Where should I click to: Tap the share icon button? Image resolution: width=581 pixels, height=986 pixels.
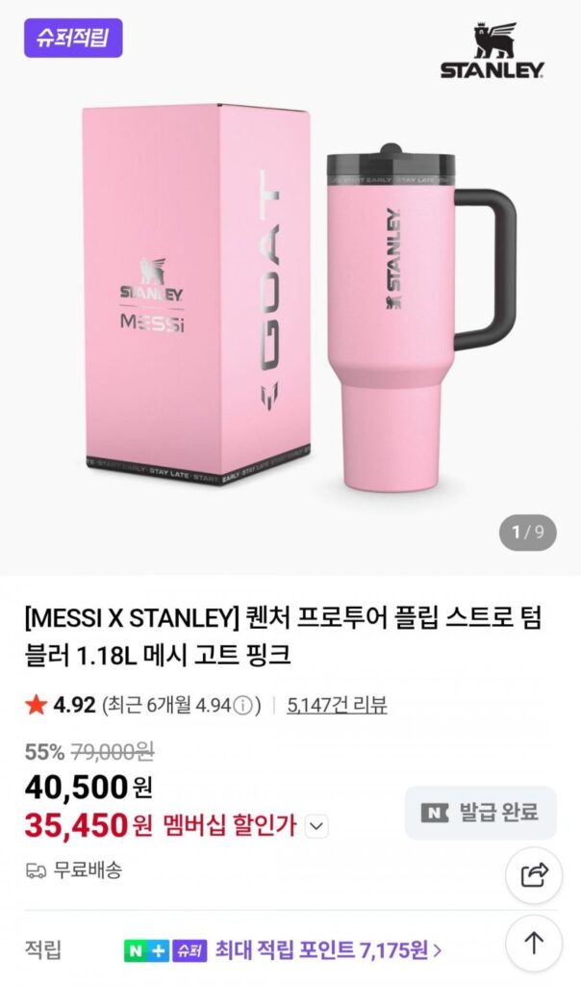click(x=534, y=875)
